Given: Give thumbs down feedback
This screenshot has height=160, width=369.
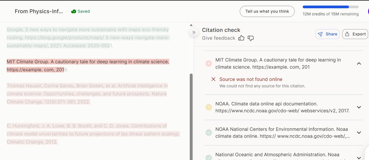Looking at the screenshot, I should [251, 38].
